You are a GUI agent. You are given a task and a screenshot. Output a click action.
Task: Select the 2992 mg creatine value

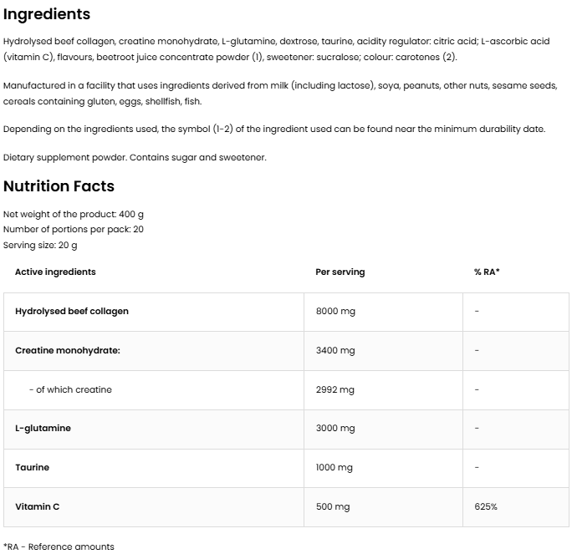(335, 389)
